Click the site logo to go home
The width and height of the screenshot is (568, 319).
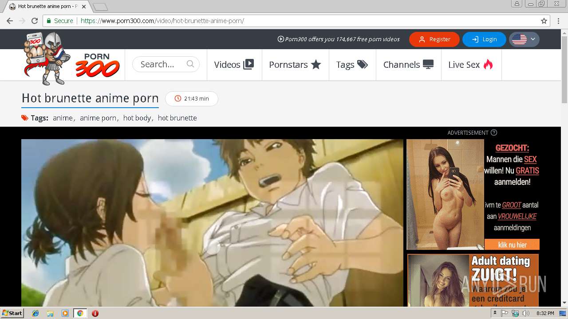pyautogui.click(x=72, y=59)
